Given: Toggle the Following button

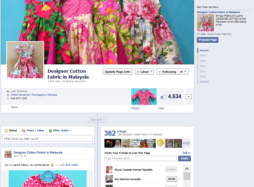Looking at the screenshot, I should pyautogui.click(x=167, y=72).
